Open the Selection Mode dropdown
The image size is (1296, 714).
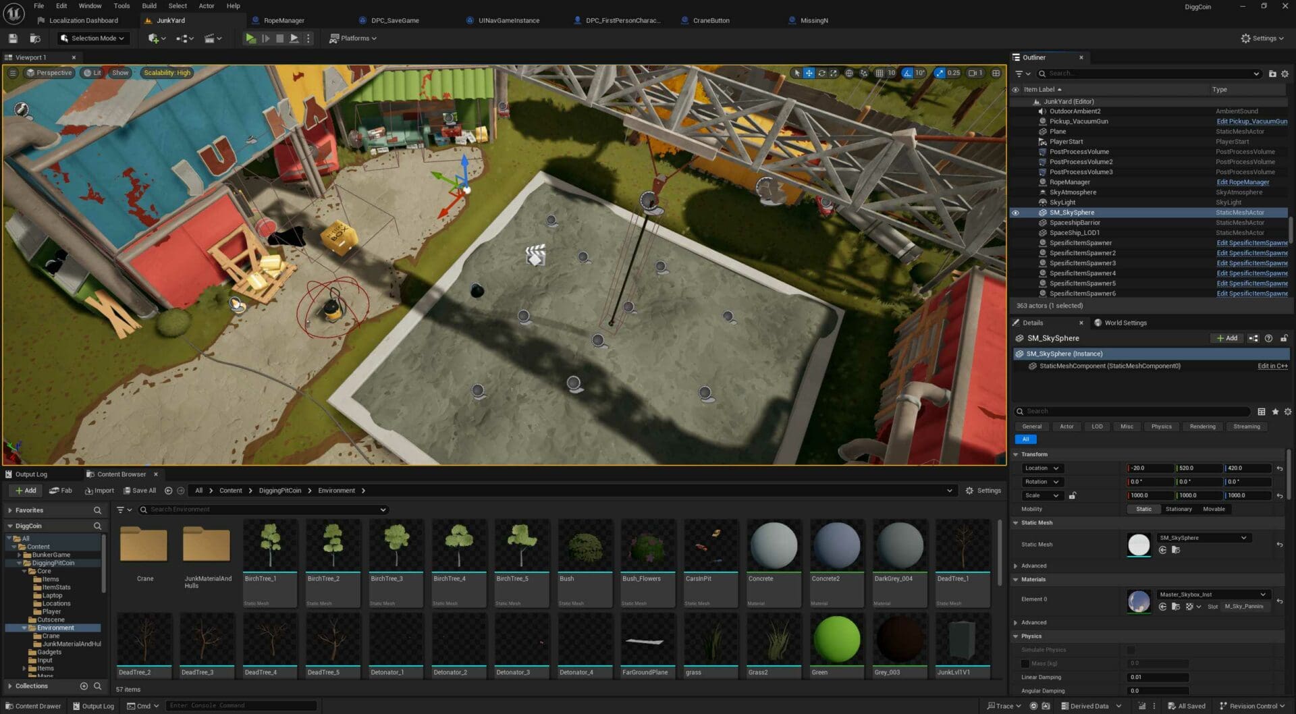click(92, 38)
